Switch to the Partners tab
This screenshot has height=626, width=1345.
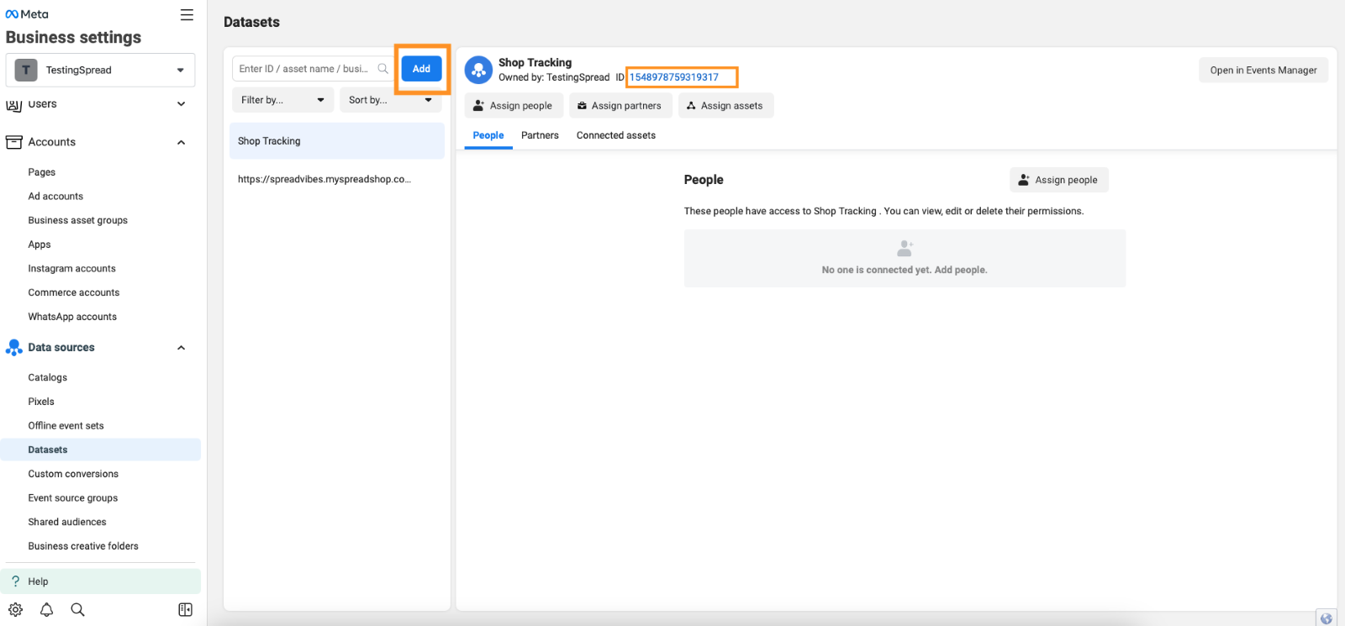(x=540, y=135)
